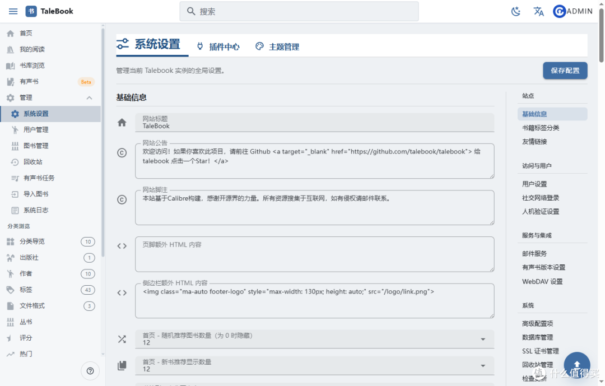Click the code icon beside 页脚额外 HTML
The image size is (605, 386).
(x=122, y=246)
